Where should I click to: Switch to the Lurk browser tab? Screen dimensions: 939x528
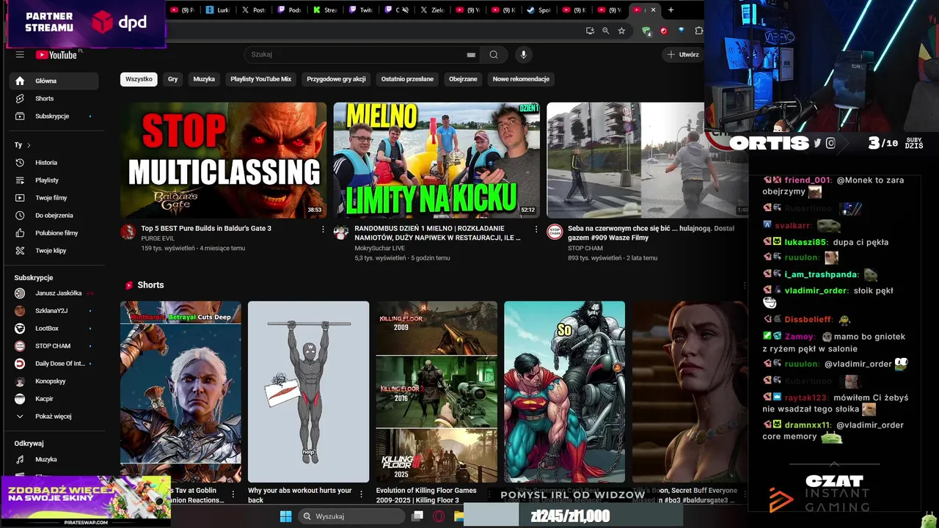click(x=219, y=10)
